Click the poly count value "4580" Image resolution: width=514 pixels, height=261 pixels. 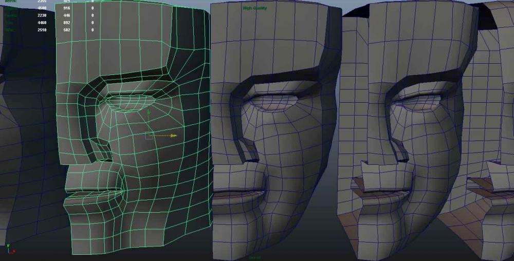coord(42,8)
